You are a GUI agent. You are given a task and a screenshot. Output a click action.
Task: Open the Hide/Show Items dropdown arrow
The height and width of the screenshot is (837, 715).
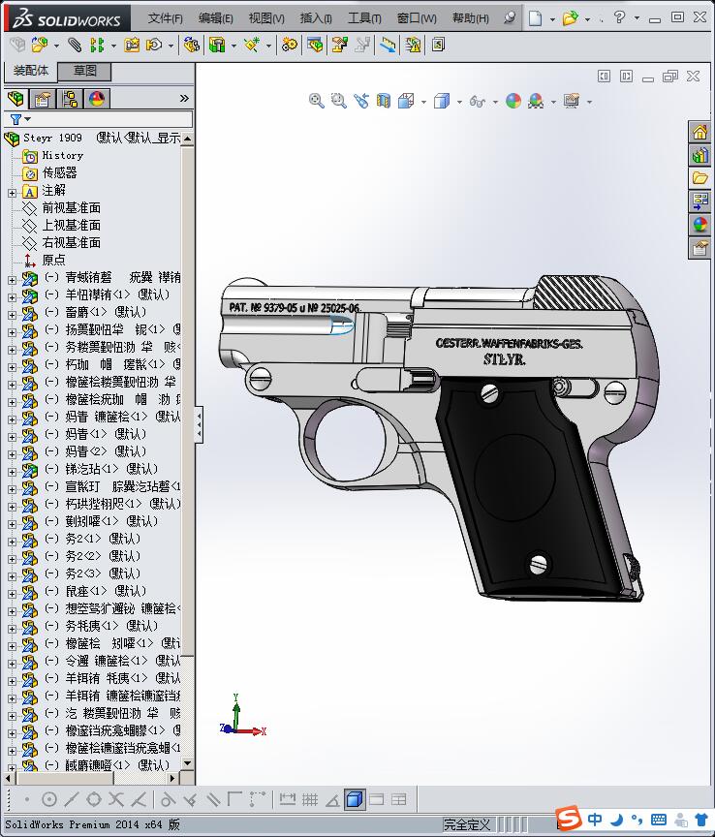[495, 102]
